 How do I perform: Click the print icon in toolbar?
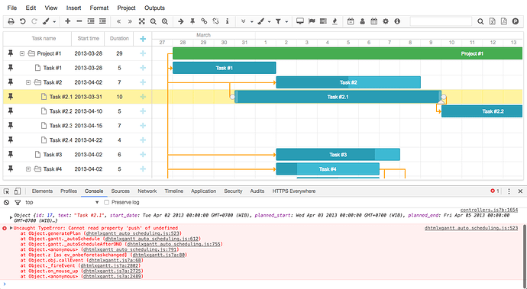tap(11, 21)
